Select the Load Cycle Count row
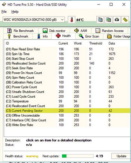This screenshot has height=163, width=131. pyautogui.click(x=68, y=97)
